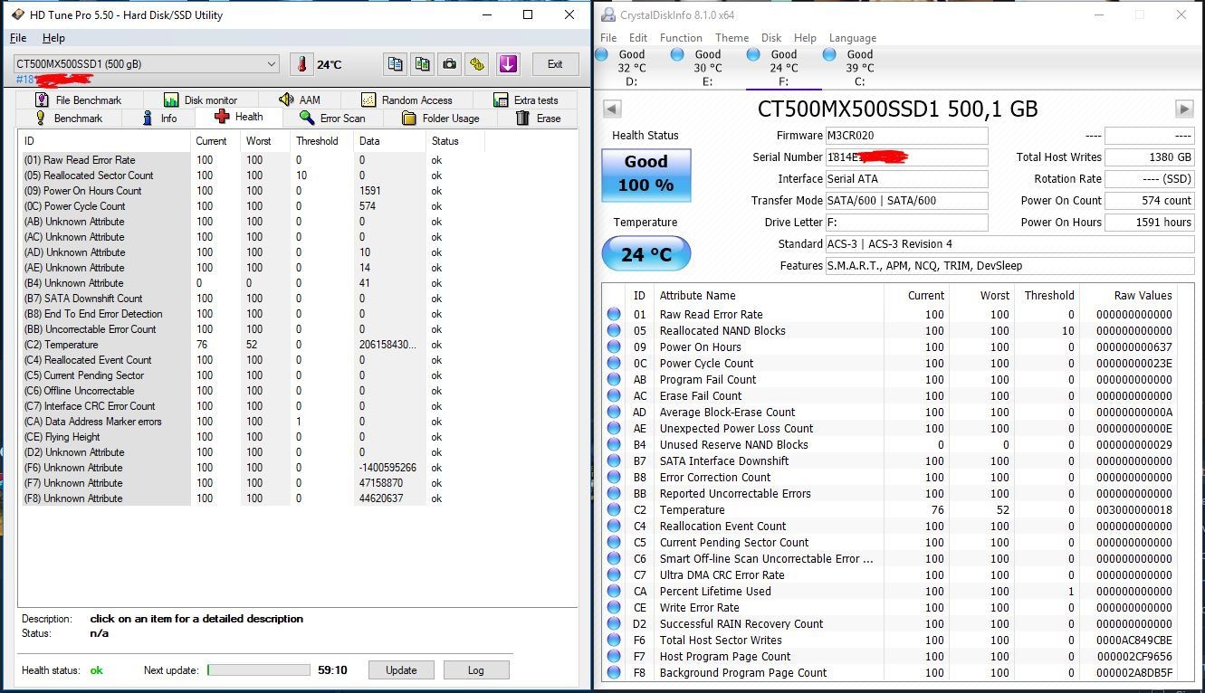Screen dimensions: 1205x693
Task: Click the Log button in HD Tune
Action: point(475,670)
